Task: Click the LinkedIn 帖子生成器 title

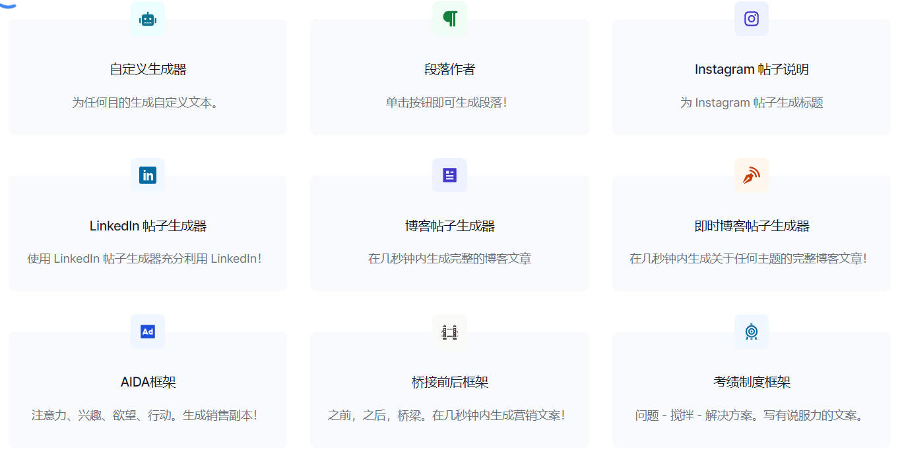Action: coord(147,225)
